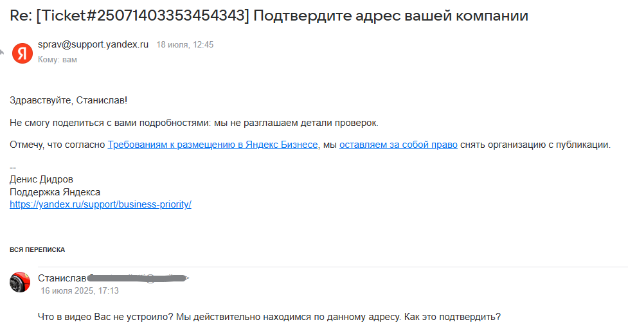Viewport: 628px width, 329px height.
Task: Click the sentence about not disclosing check details
Action: click(194, 122)
